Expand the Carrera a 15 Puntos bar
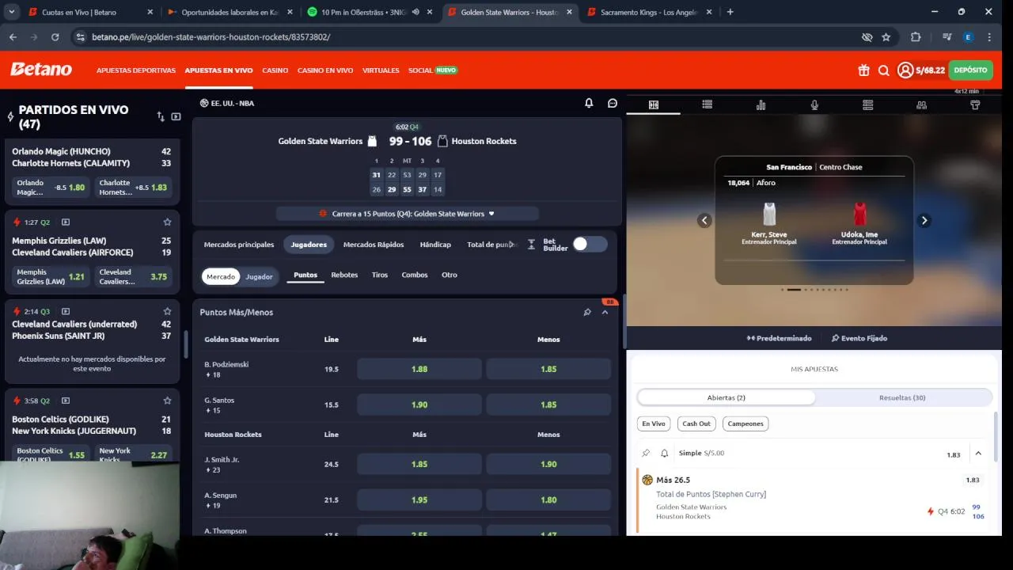1013x570 pixels. tap(408, 214)
